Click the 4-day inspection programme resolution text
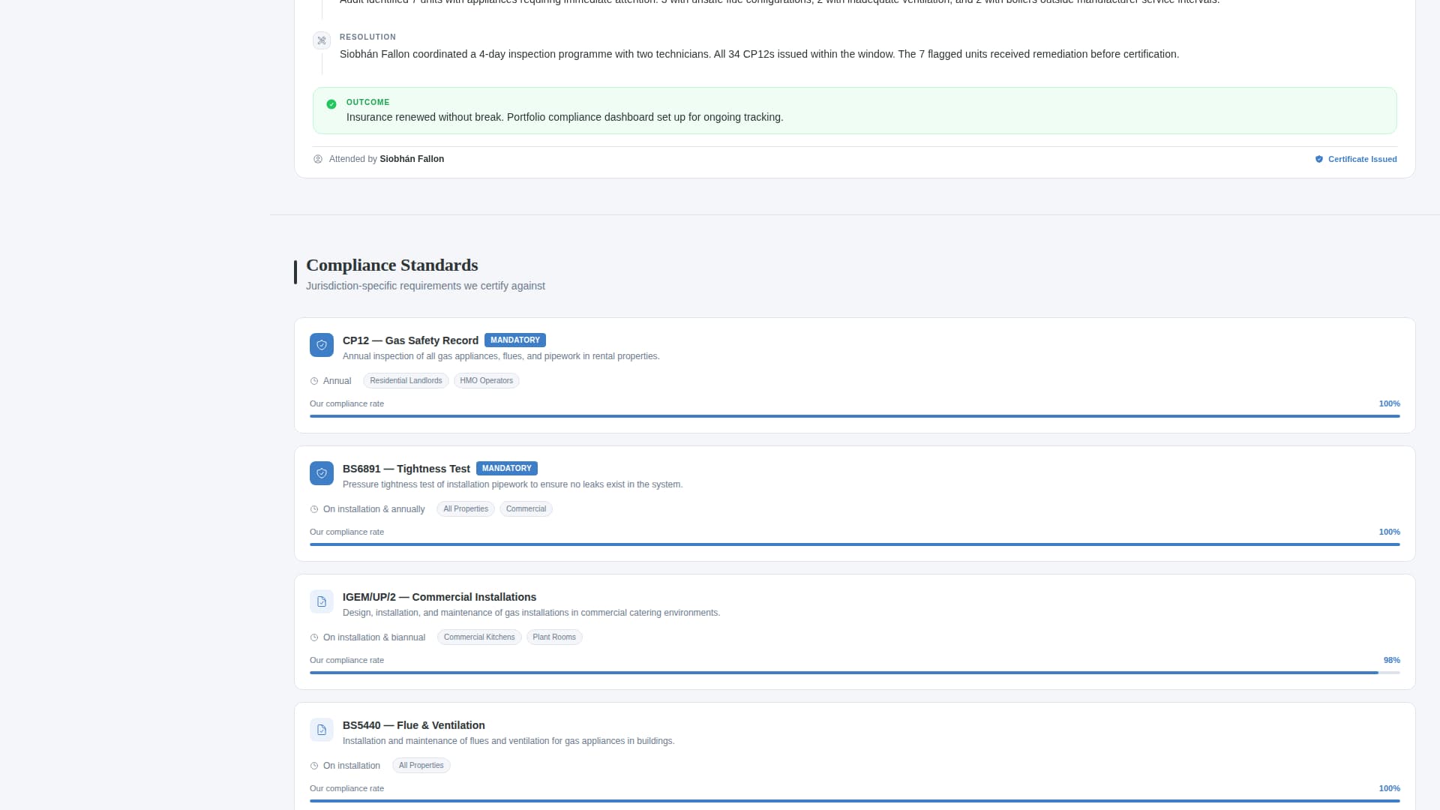This screenshot has height=810, width=1440. click(759, 54)
